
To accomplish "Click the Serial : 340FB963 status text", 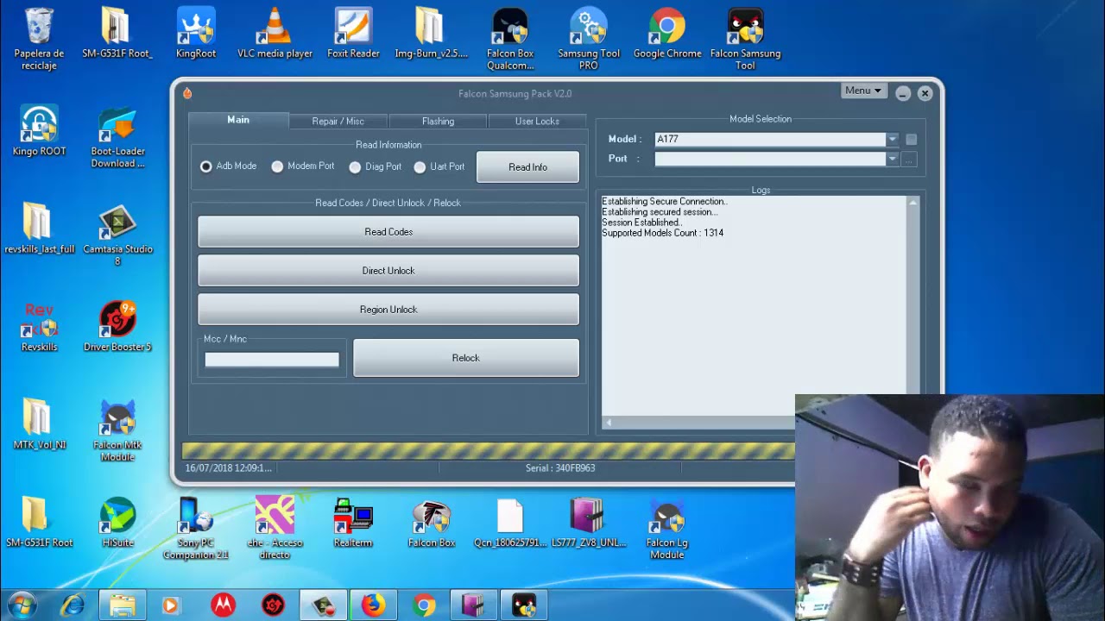I will (560, 467).
